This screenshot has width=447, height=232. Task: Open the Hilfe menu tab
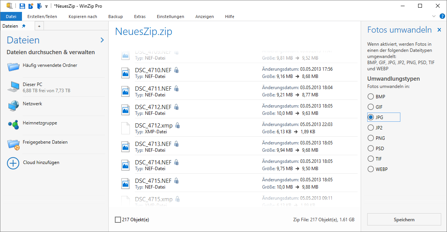pyautogui.click(x=230, y=17)
